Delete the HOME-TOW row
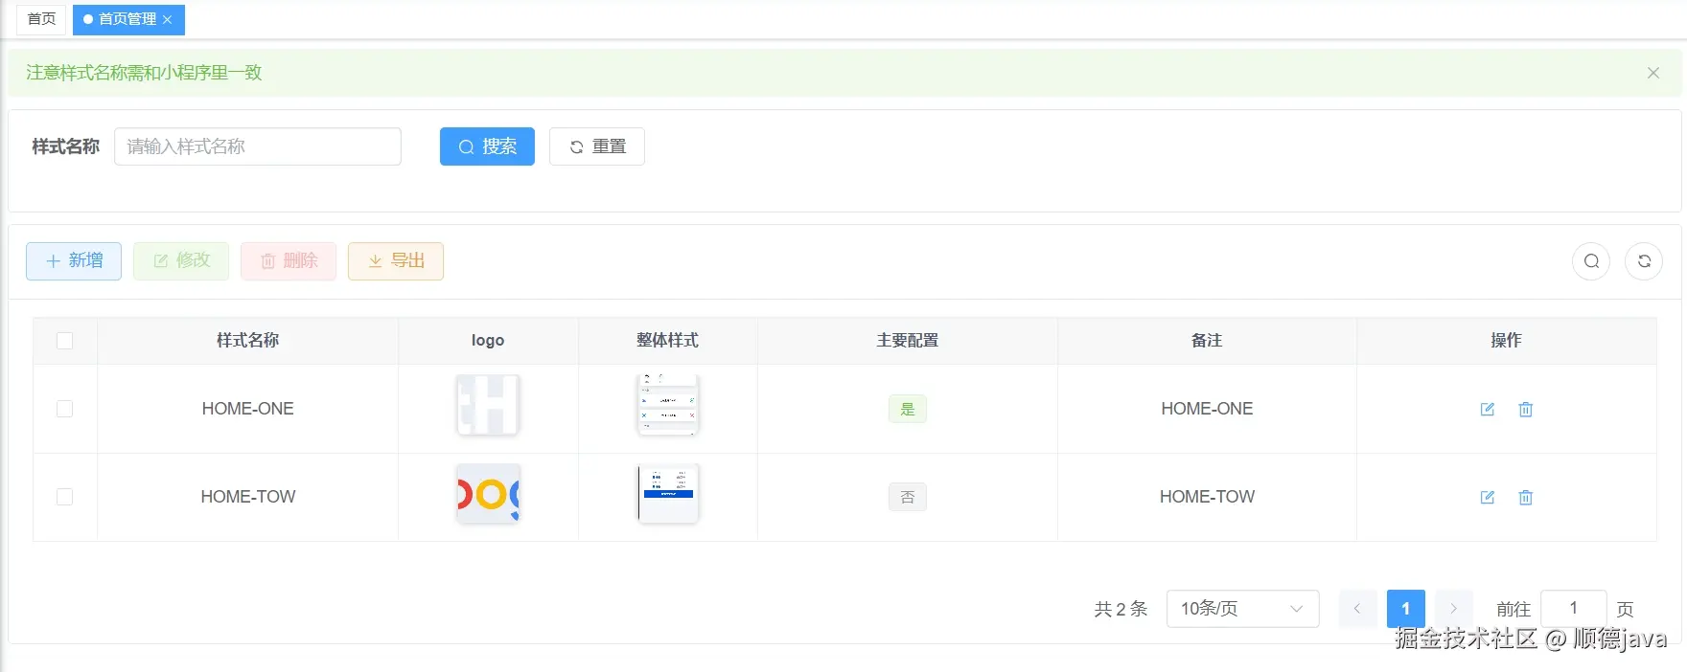Image resolution: width=1687 pixels, height=672 pixels. tap(1525, 497)
